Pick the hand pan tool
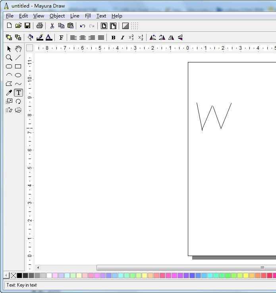Screen dimensions: 276x293 [x=18, y=49]
